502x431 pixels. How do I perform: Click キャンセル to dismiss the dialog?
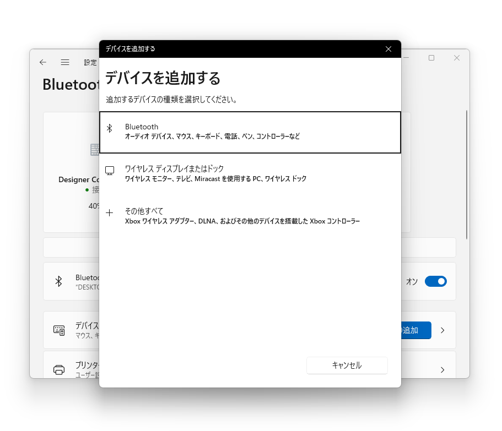347,365
